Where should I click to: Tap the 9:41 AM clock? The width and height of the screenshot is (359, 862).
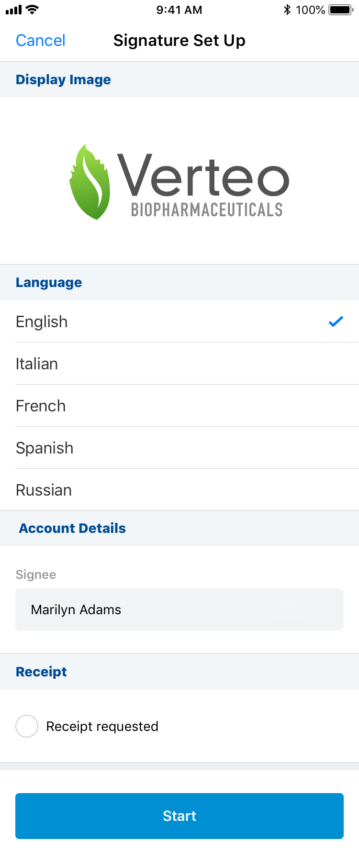[179, 10]
